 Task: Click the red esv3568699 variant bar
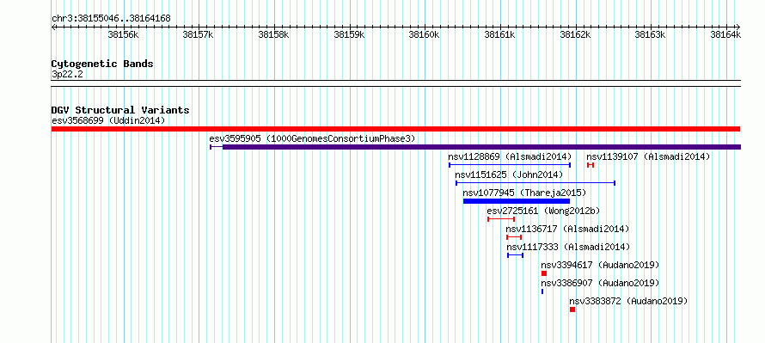point(395,129)
